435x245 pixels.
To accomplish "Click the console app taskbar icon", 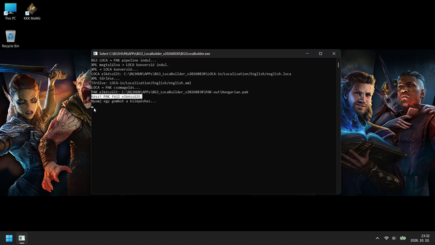I will 22,238.
